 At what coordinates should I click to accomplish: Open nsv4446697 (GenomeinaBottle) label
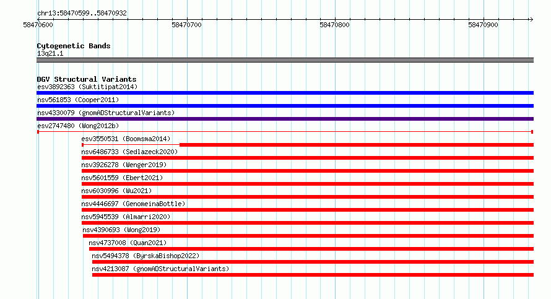pyautogui.click(x=133, y=204)
